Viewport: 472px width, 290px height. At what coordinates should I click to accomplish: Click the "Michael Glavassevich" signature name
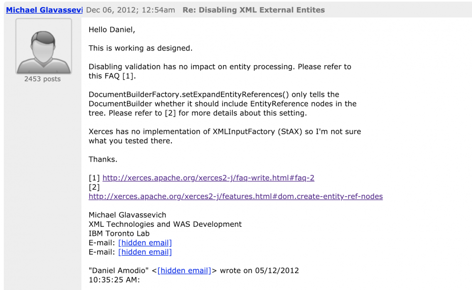127,215
